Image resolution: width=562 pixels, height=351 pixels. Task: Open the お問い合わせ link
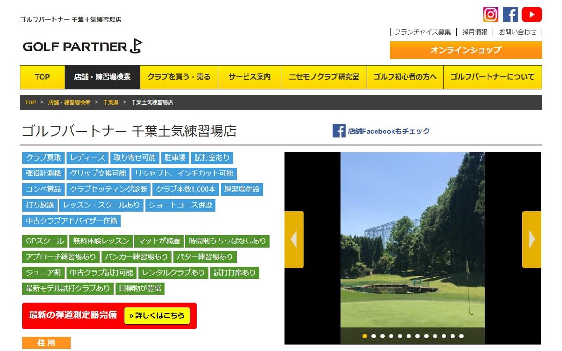click(x=518, y=32)
